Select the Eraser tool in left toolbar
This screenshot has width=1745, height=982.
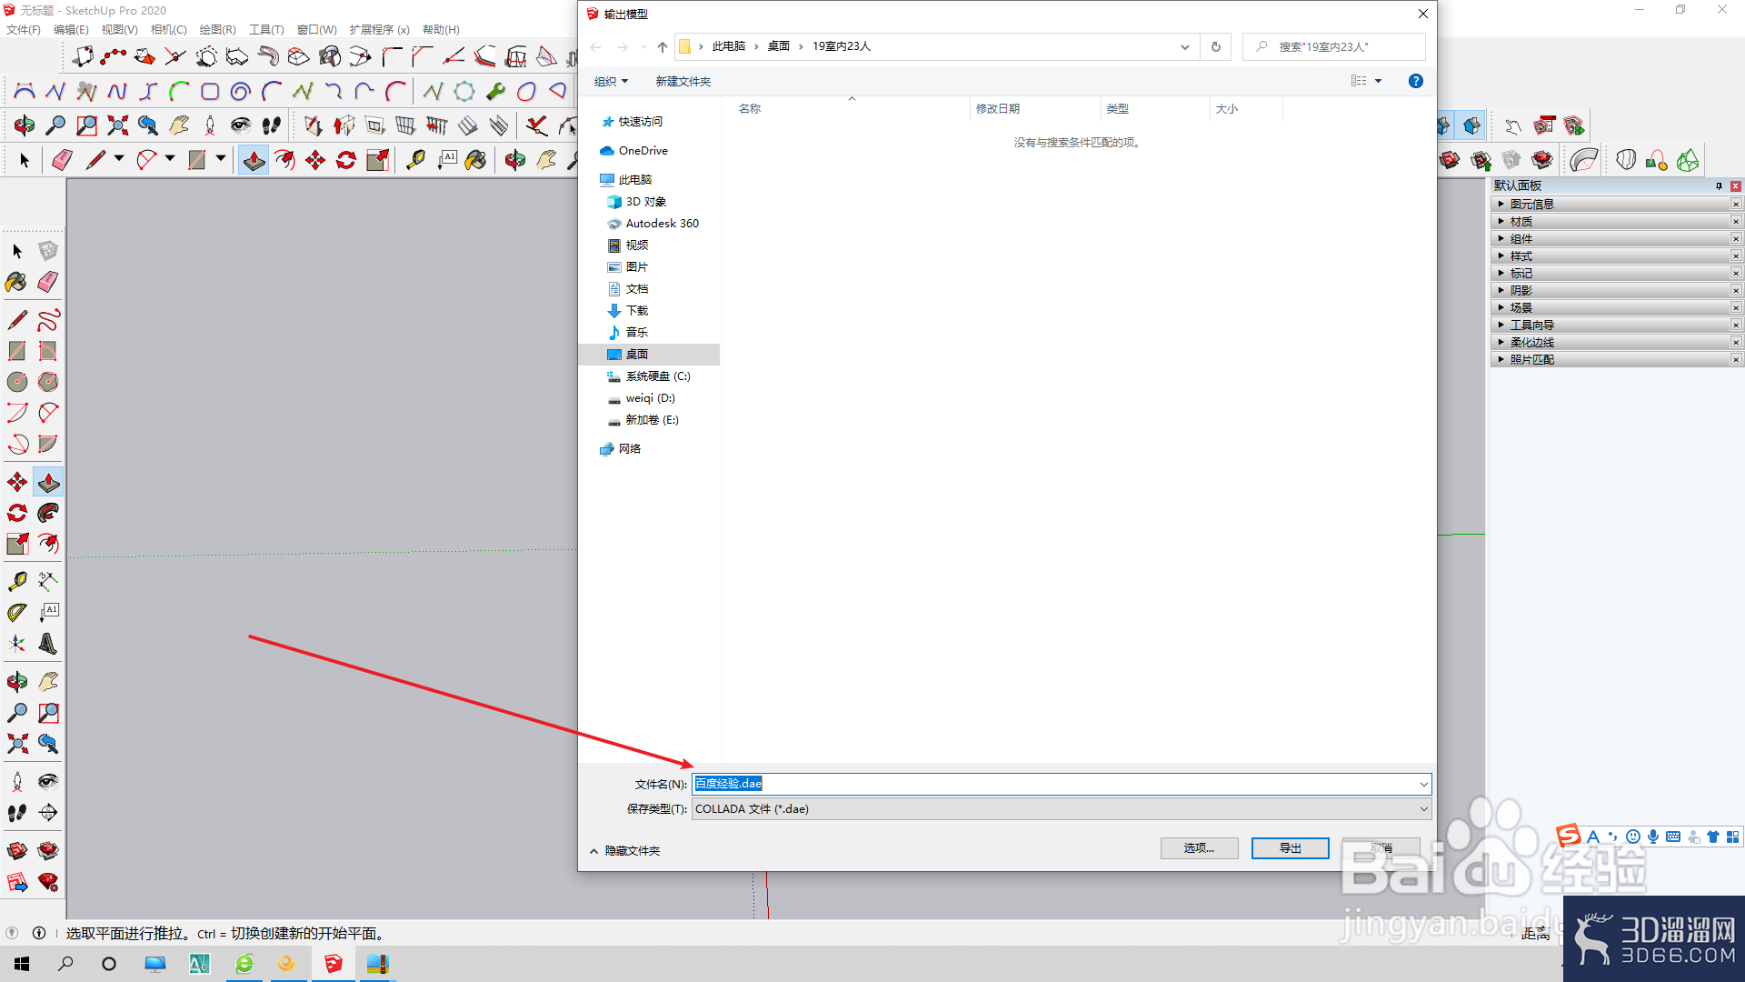48,282
